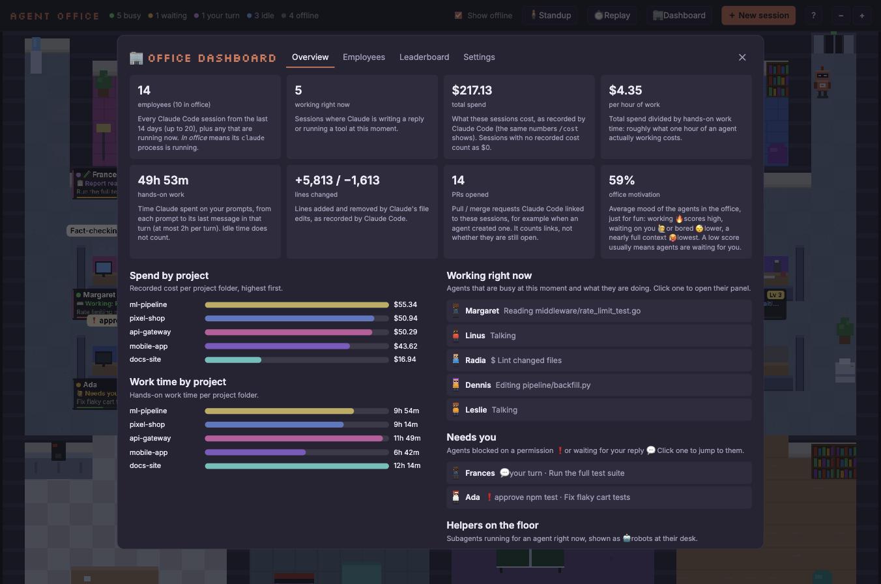Viewport: 881px width, 584px height.
Task: Click Radia's avatar icon
Action: (x=456, y=360)
